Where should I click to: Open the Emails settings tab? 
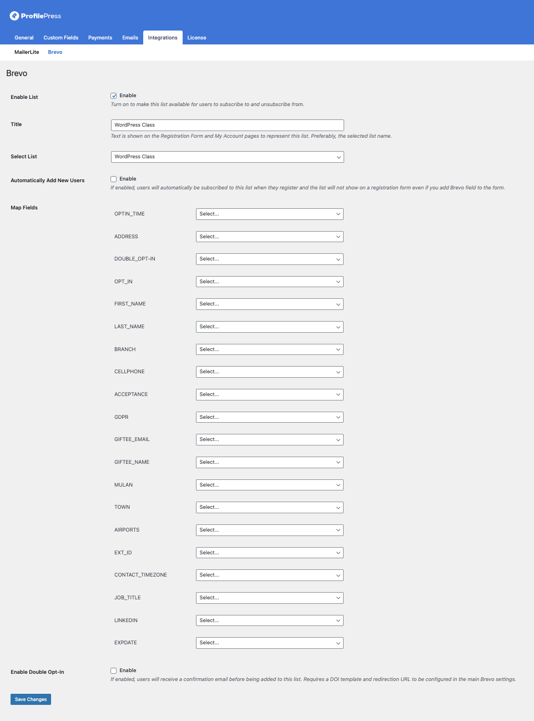[130, 37]
